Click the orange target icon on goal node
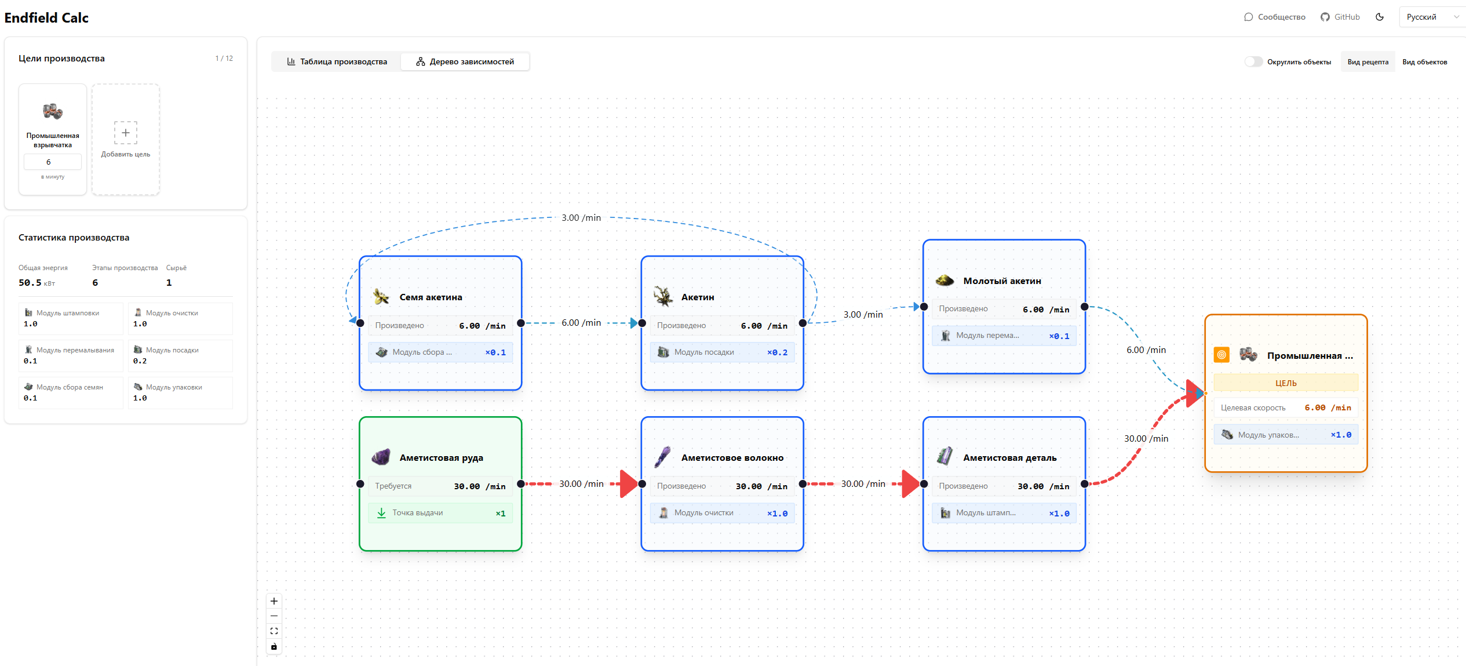 pyautogui.click(x=1221, y=355)
